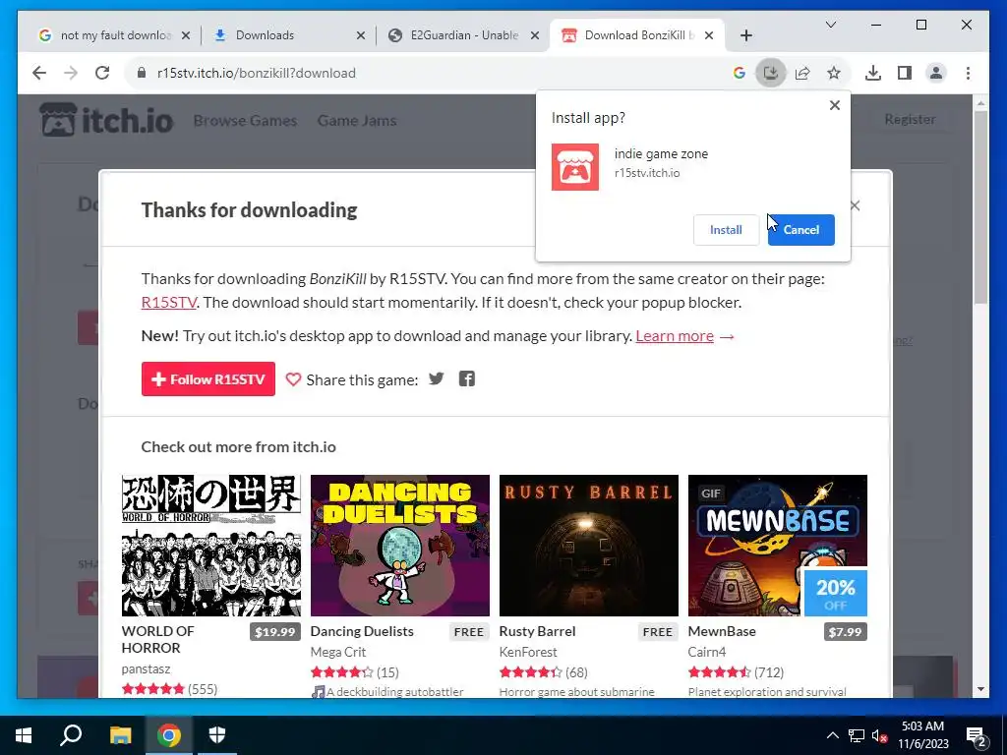Image resolution: width=1007 pixels, height=755 pixels.
Task: Click the install app icon in address bar
Action: tap(770, 73)
